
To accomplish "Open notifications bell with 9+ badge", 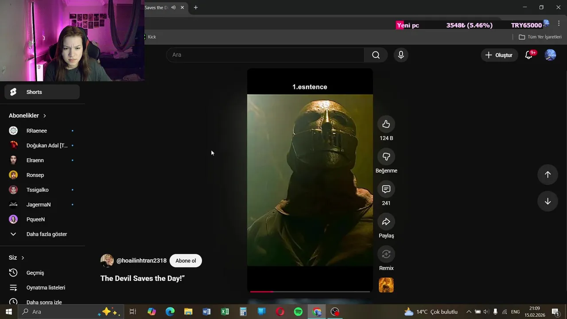I will pos(528,55).
